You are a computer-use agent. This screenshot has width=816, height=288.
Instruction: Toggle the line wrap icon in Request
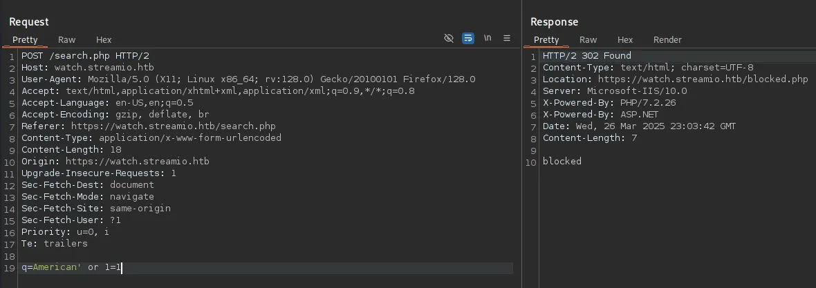(x=468, y=39)
